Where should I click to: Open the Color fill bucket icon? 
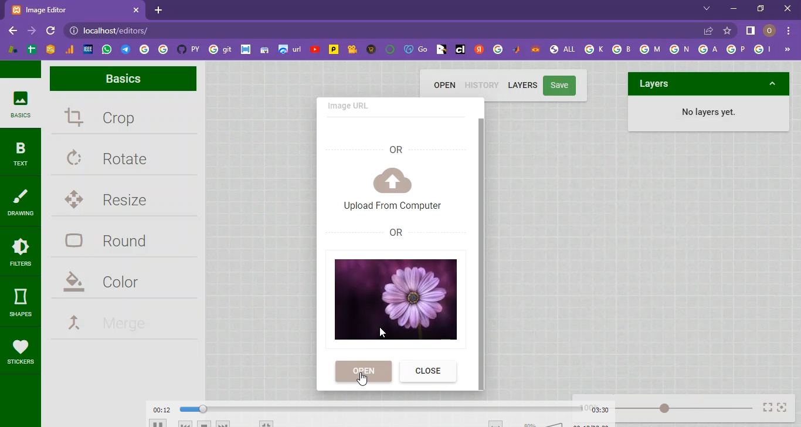click(x=74, y=282)
